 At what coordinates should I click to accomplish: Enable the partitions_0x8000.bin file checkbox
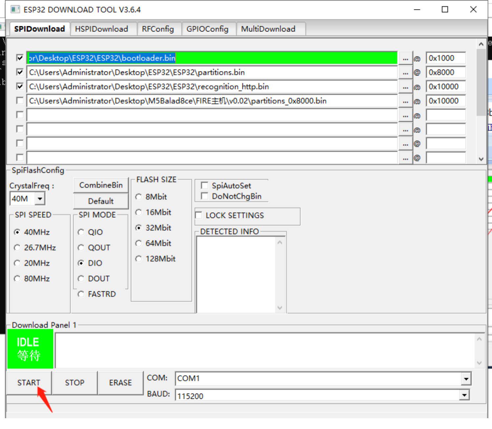[x=20, y=101]
